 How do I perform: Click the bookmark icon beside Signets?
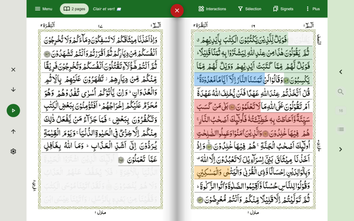point(276,9)
